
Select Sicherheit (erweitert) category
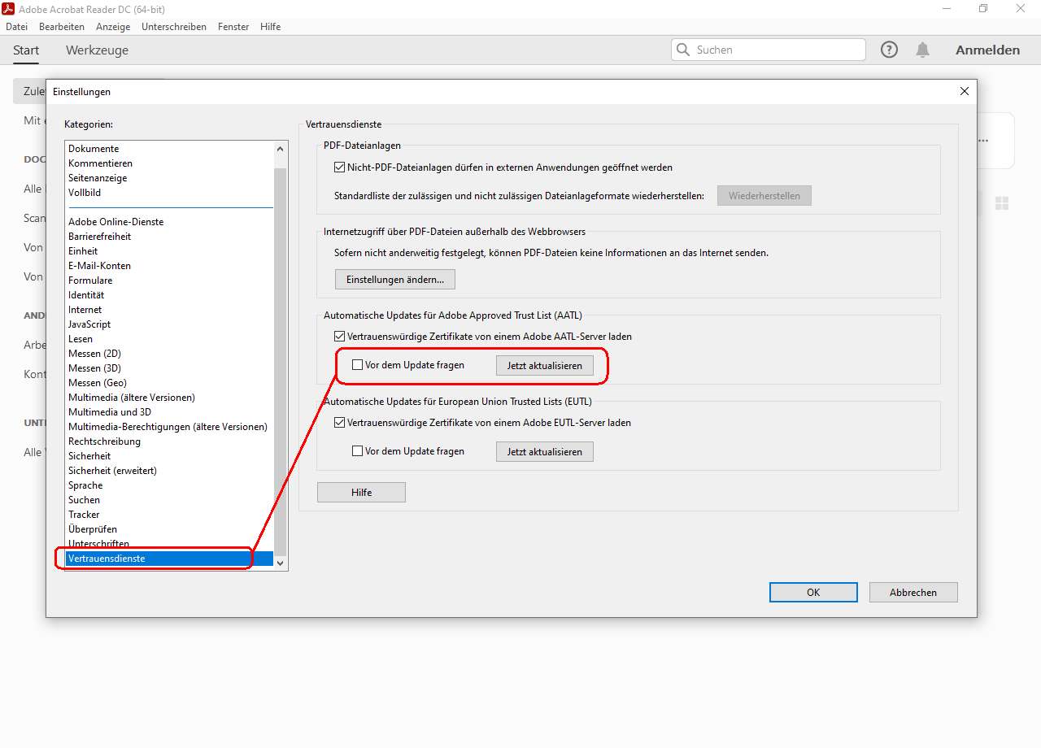pos(112,471)
